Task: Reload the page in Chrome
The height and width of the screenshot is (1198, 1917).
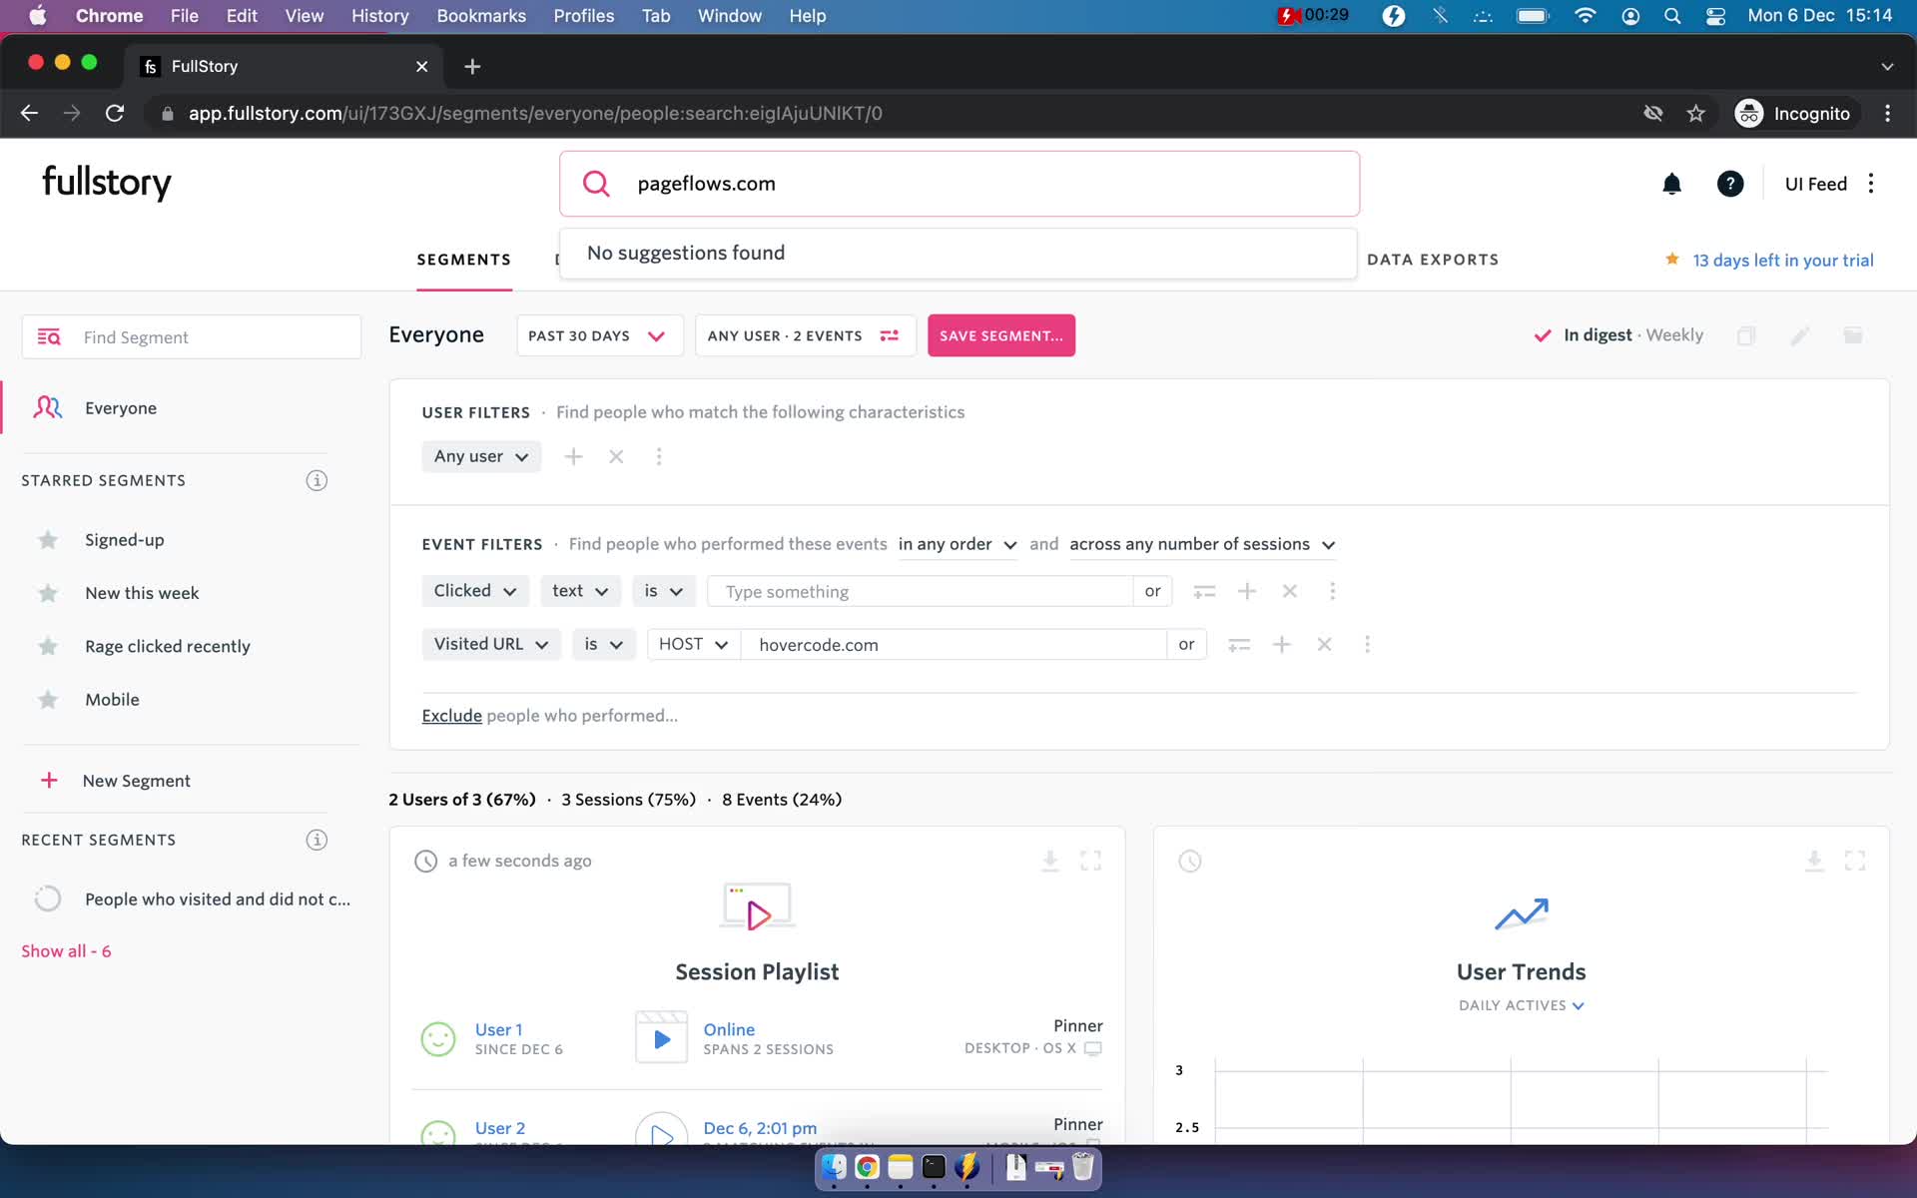Action: click(x=115, y=114)
